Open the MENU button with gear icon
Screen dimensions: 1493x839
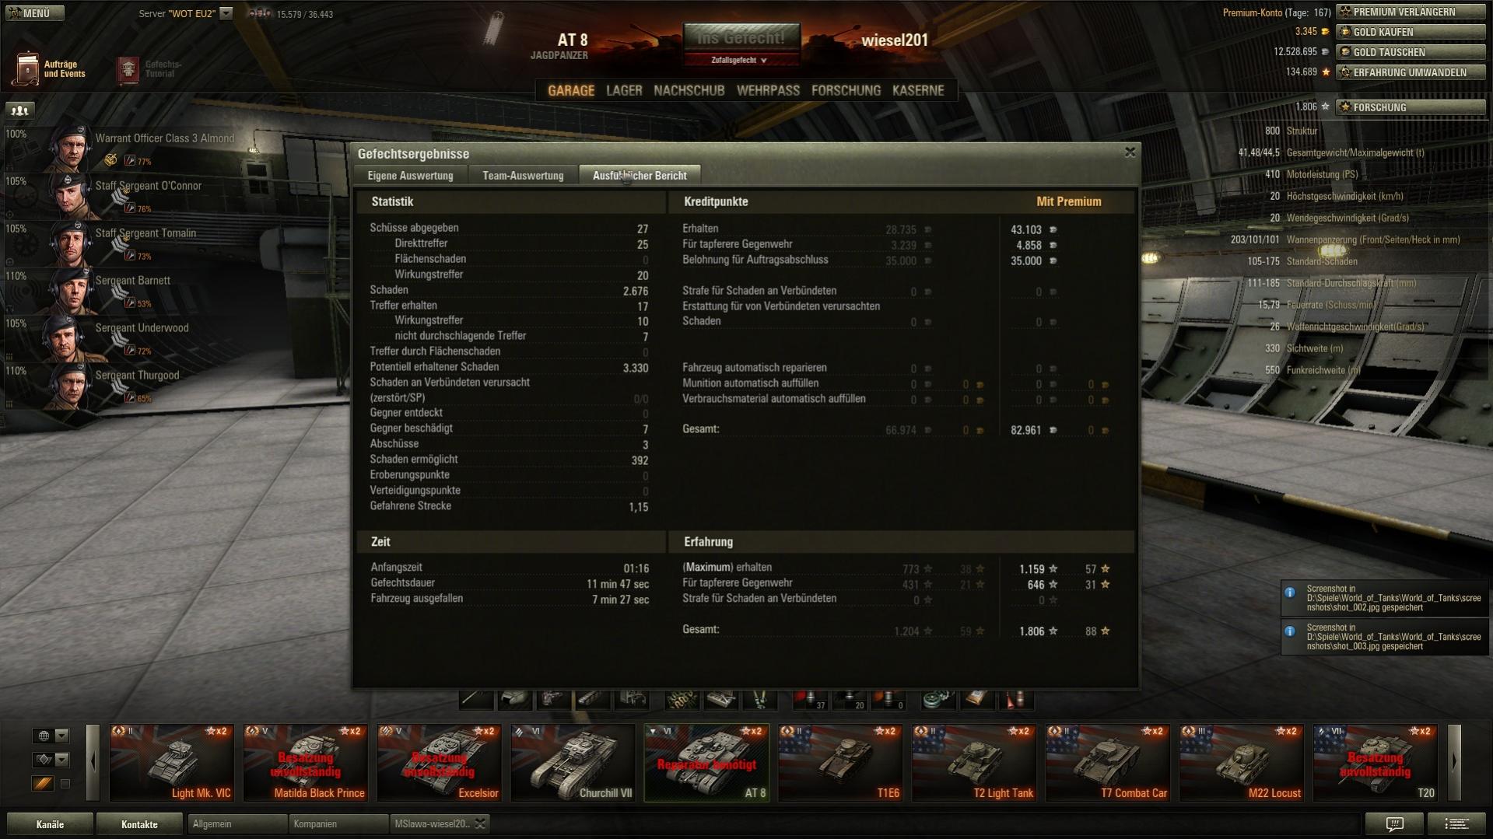tap(34, 12)
